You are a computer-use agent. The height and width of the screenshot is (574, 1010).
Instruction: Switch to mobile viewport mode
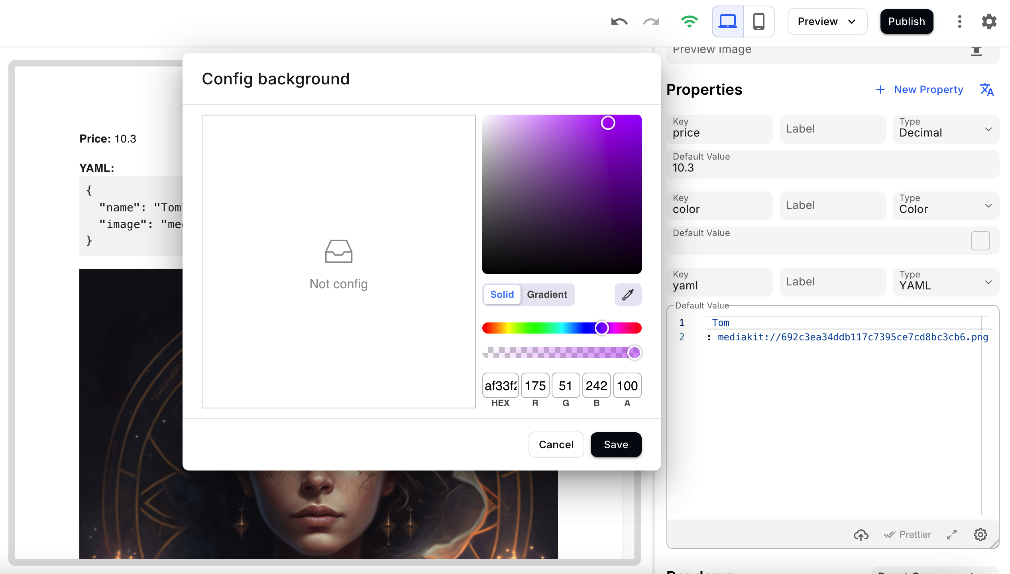(758, 21)
